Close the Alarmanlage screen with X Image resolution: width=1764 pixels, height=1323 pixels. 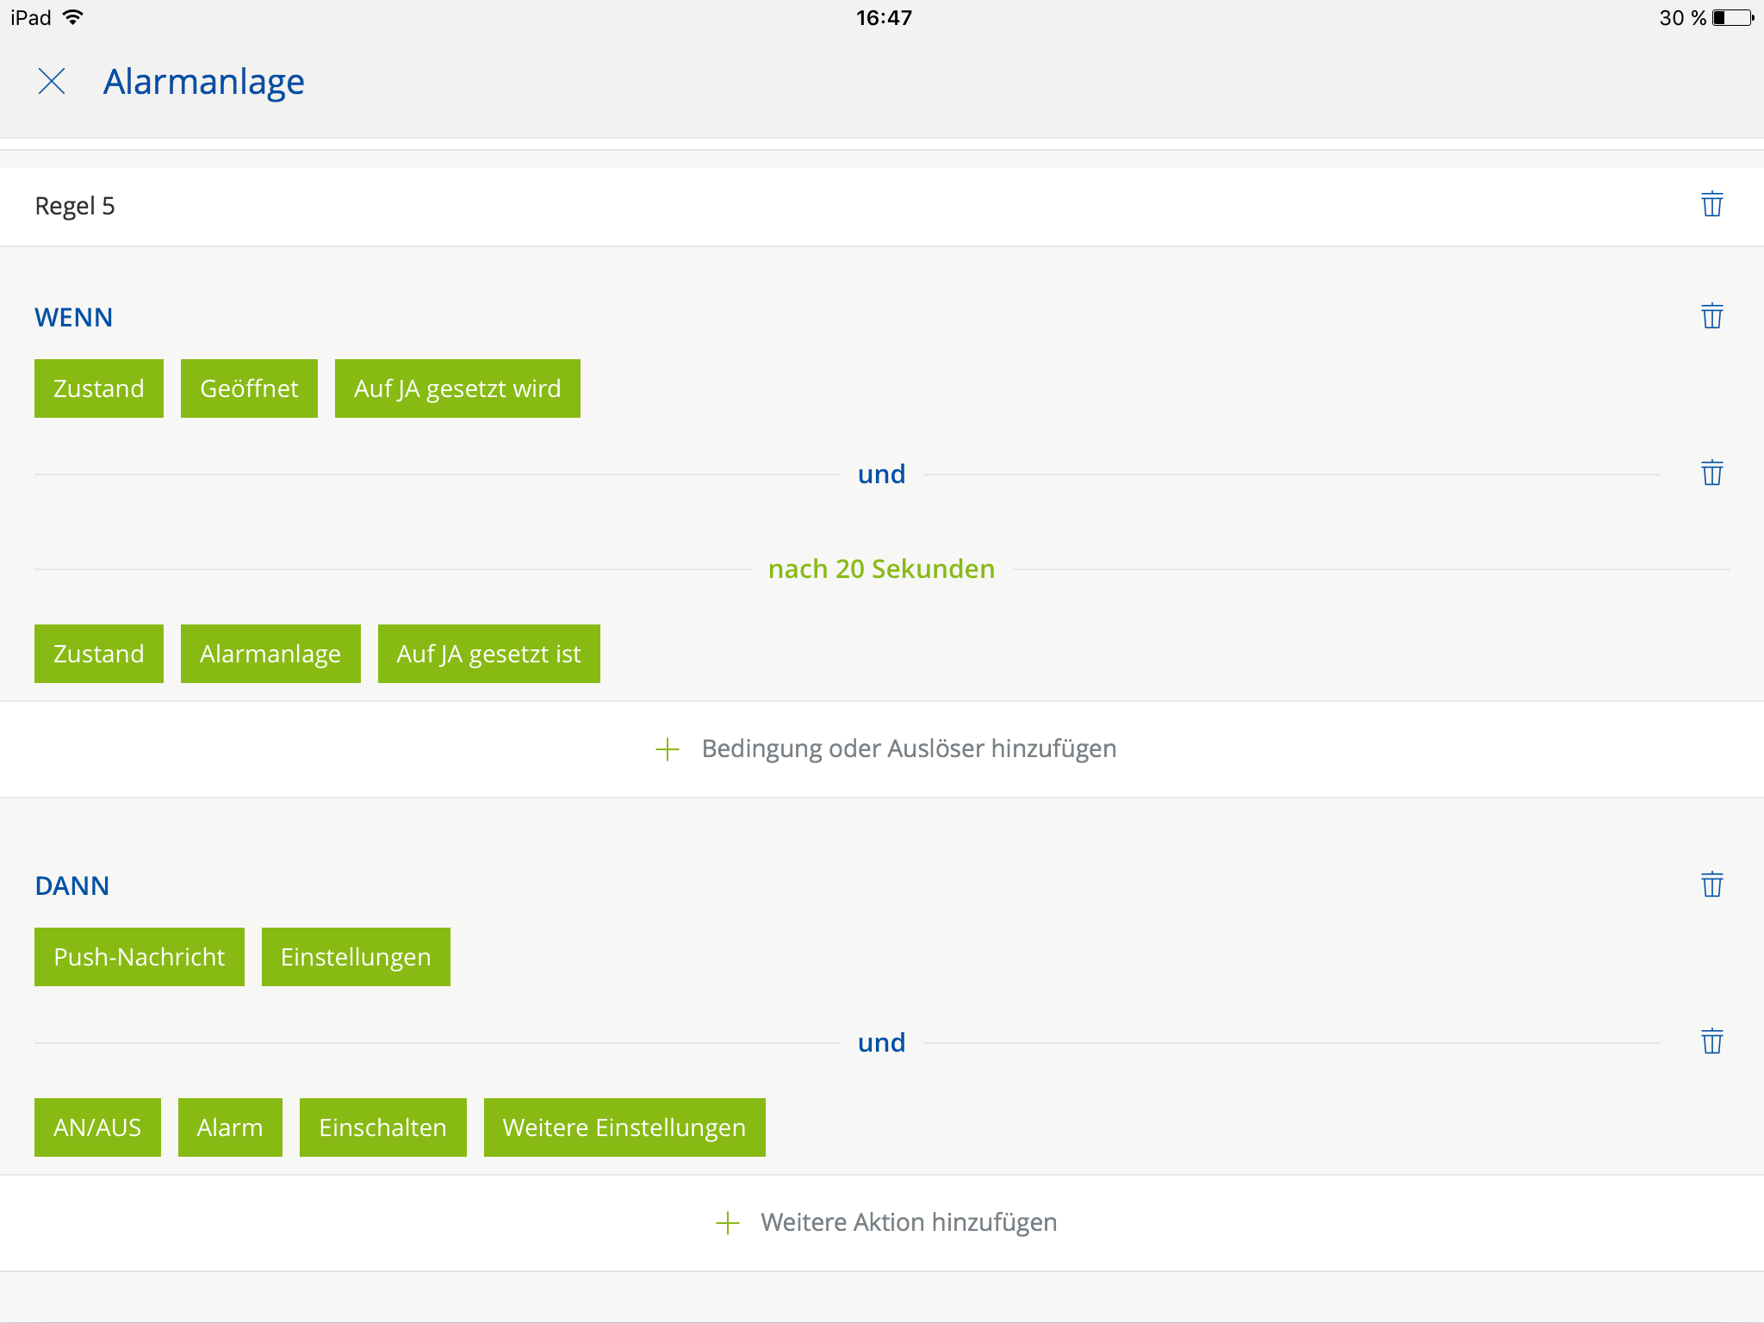pyautogui.click(x=52, y=82)
